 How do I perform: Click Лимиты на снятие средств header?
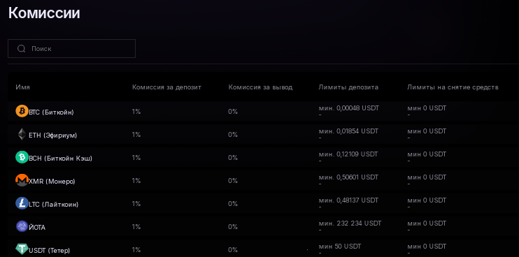click(453, 87)
